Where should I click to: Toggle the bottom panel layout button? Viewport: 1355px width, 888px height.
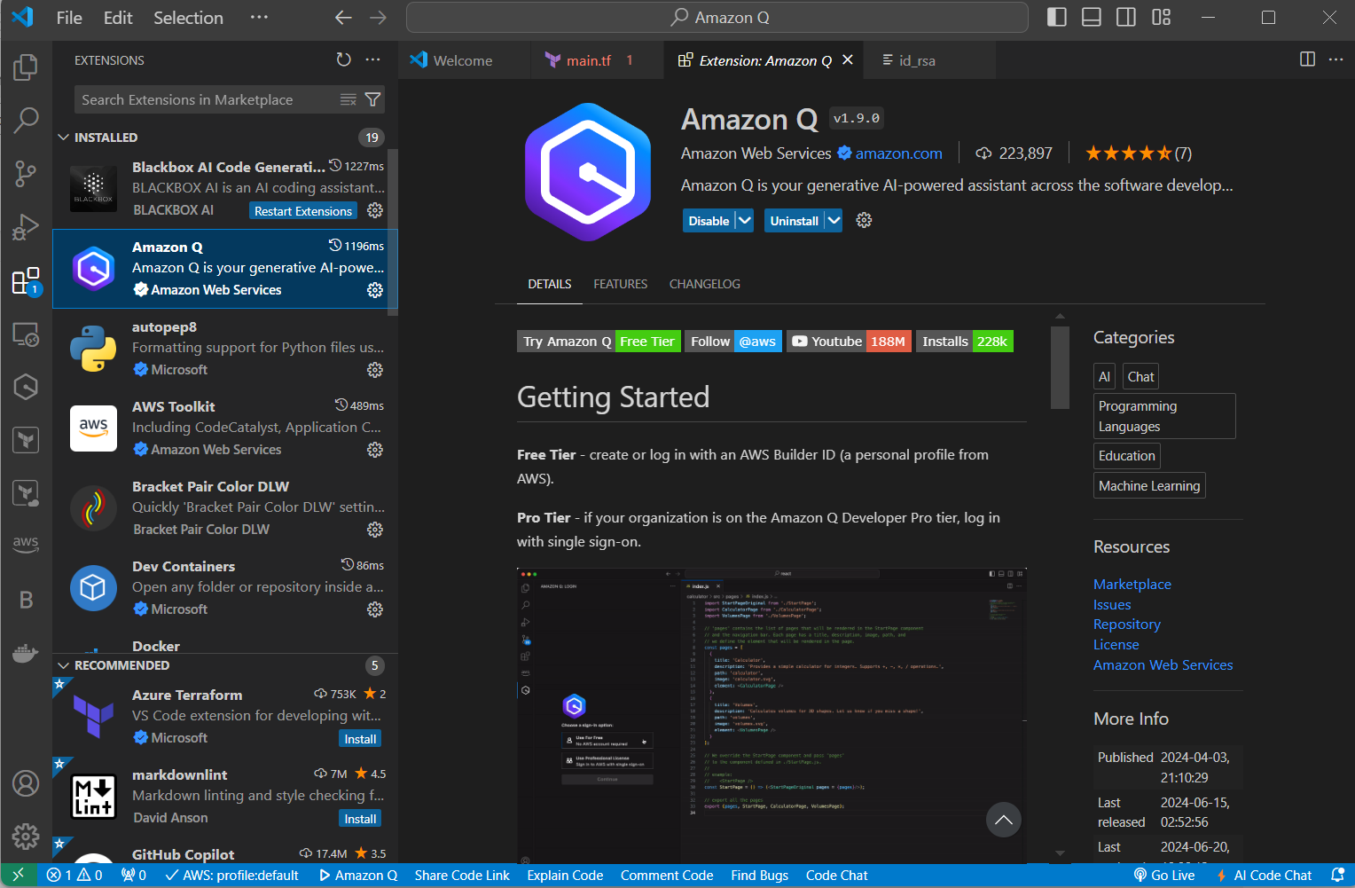tap(1091, 18)
